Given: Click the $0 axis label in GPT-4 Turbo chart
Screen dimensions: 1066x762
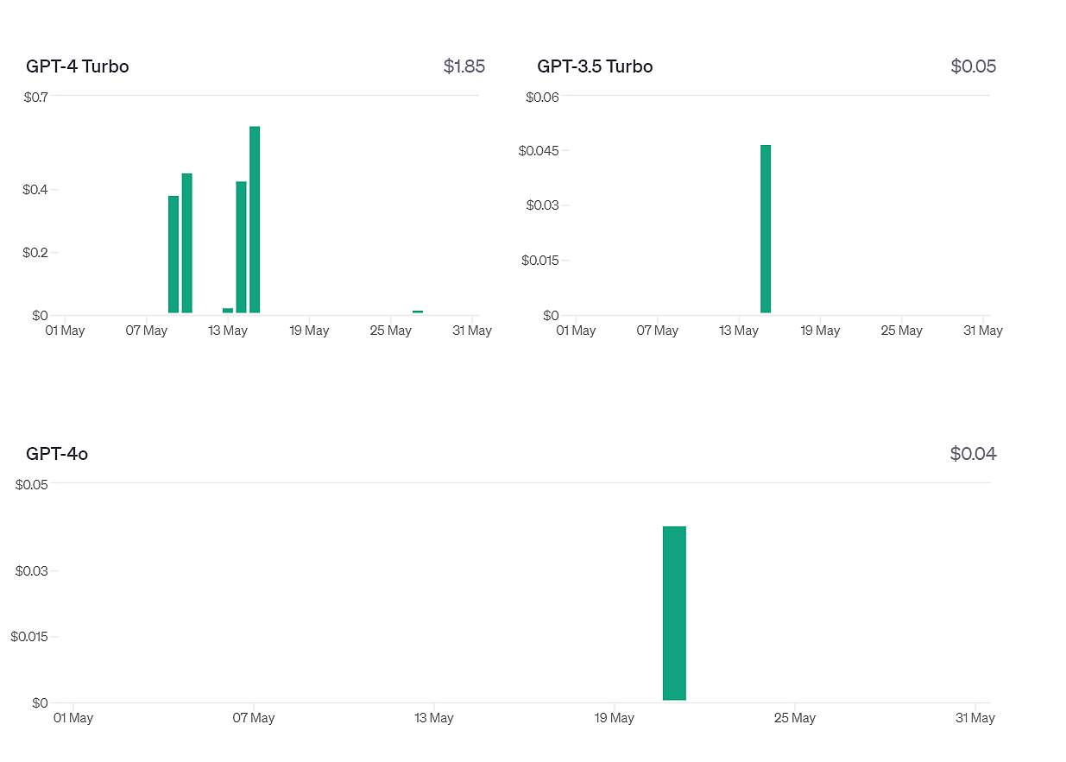Looking at the screenshot, I should click(41, 316).
